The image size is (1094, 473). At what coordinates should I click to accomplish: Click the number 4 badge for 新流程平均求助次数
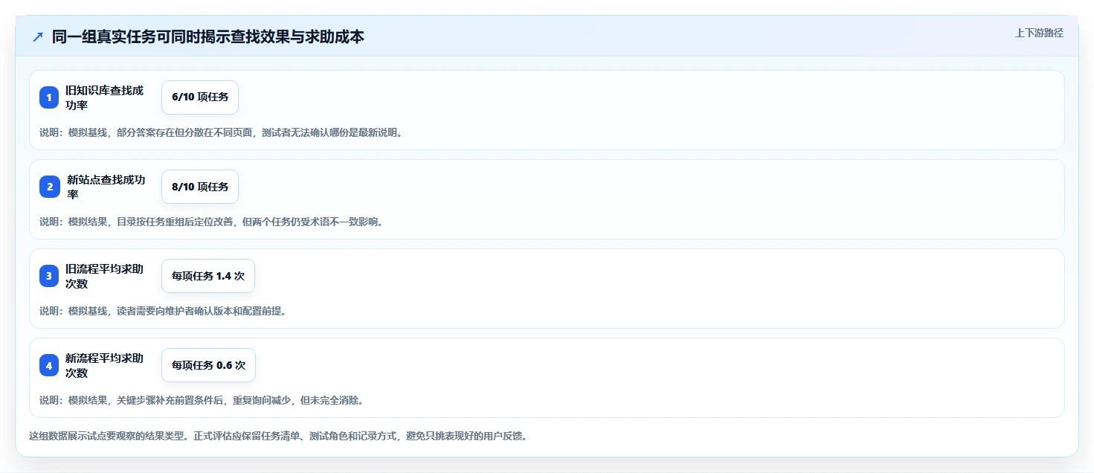coord(49,365)
